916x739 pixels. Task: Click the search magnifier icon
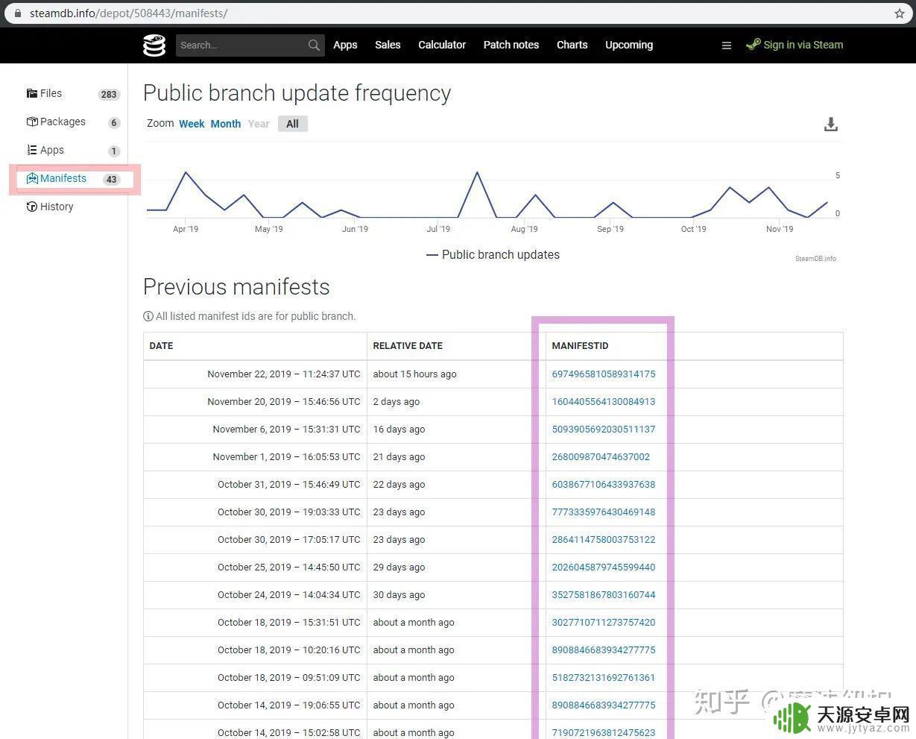click(x=314, y=45)
